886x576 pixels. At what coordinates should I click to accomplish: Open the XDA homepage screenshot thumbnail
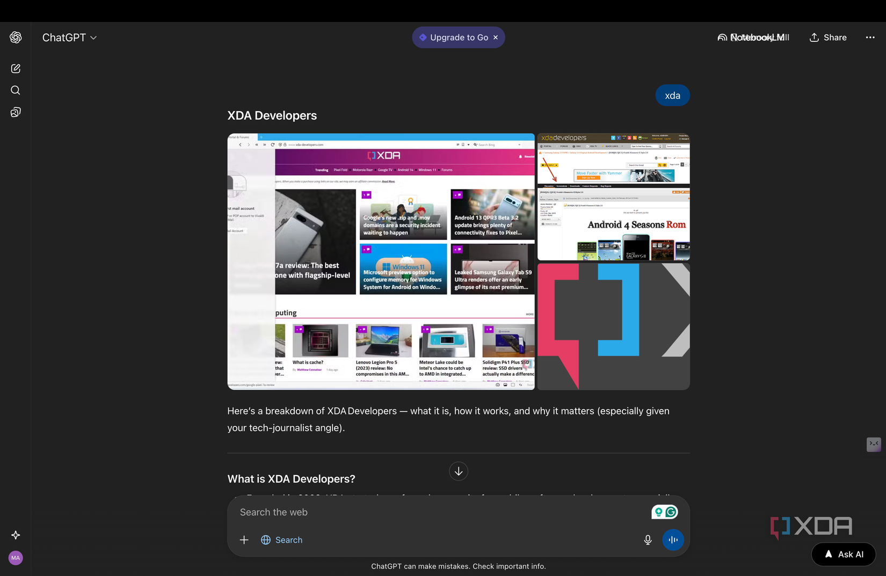pyautogui.click(x=381, y=261)
